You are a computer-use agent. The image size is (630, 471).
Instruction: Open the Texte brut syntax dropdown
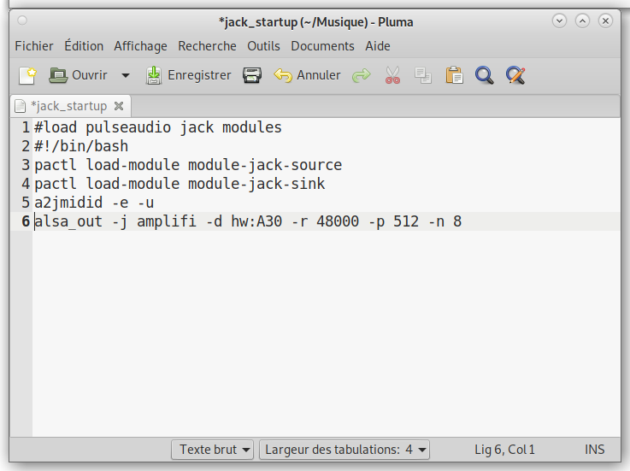click(212, 450)
